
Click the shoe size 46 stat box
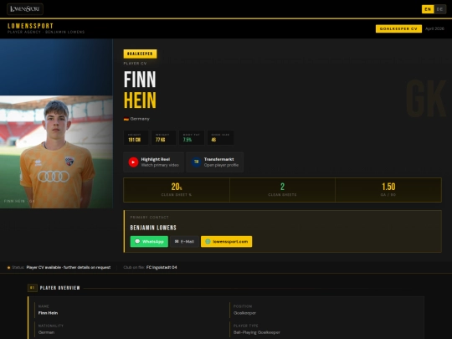220,137
